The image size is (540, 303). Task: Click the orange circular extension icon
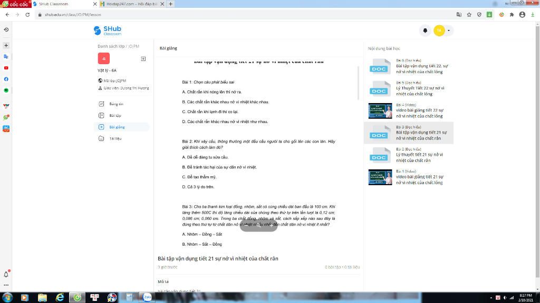coord(502,15)
